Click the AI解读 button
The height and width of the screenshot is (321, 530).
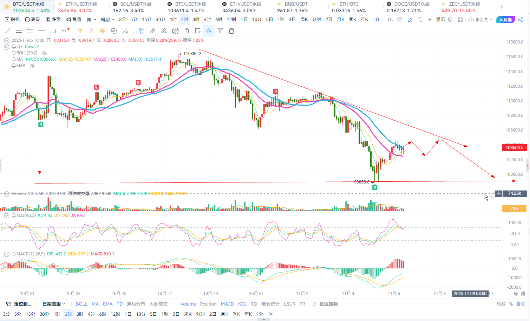pyautogui.click(x=505, y=20)
